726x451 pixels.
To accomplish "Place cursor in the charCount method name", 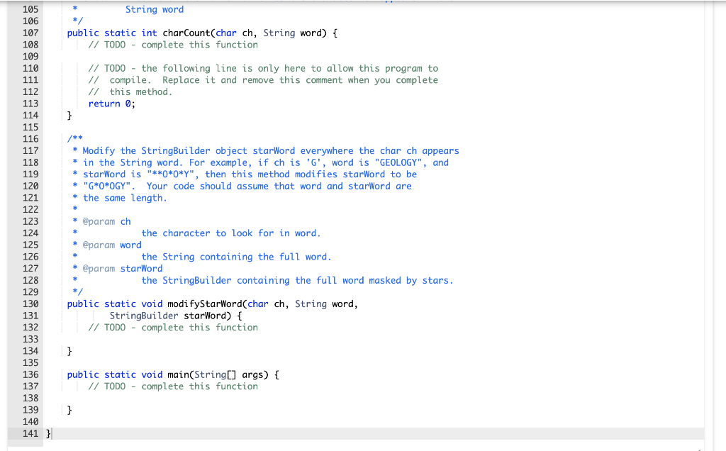I will click(x=186, y=33).
